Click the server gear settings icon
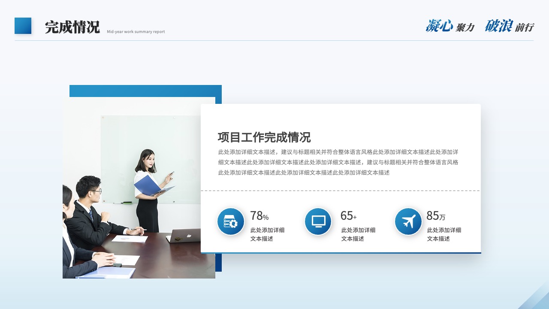 tap(231, 221)
